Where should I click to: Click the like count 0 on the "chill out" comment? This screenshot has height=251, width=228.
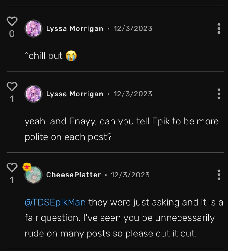tap(12, 34)
